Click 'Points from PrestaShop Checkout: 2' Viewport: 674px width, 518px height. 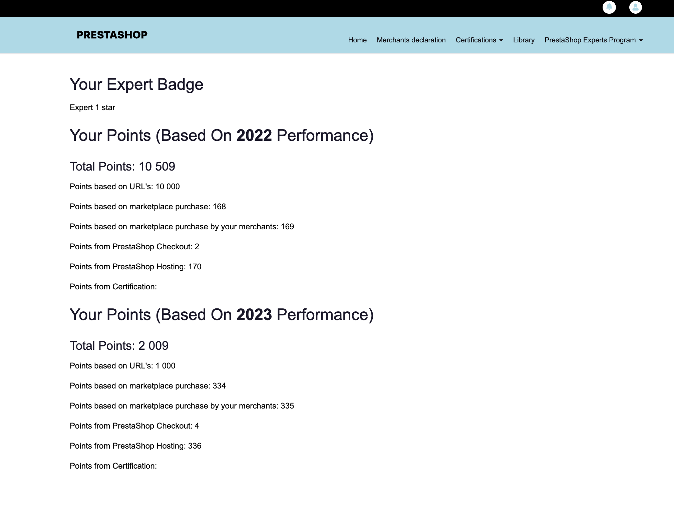coord(134,247)
